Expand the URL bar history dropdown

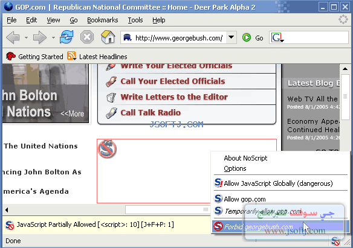(232, 37)
